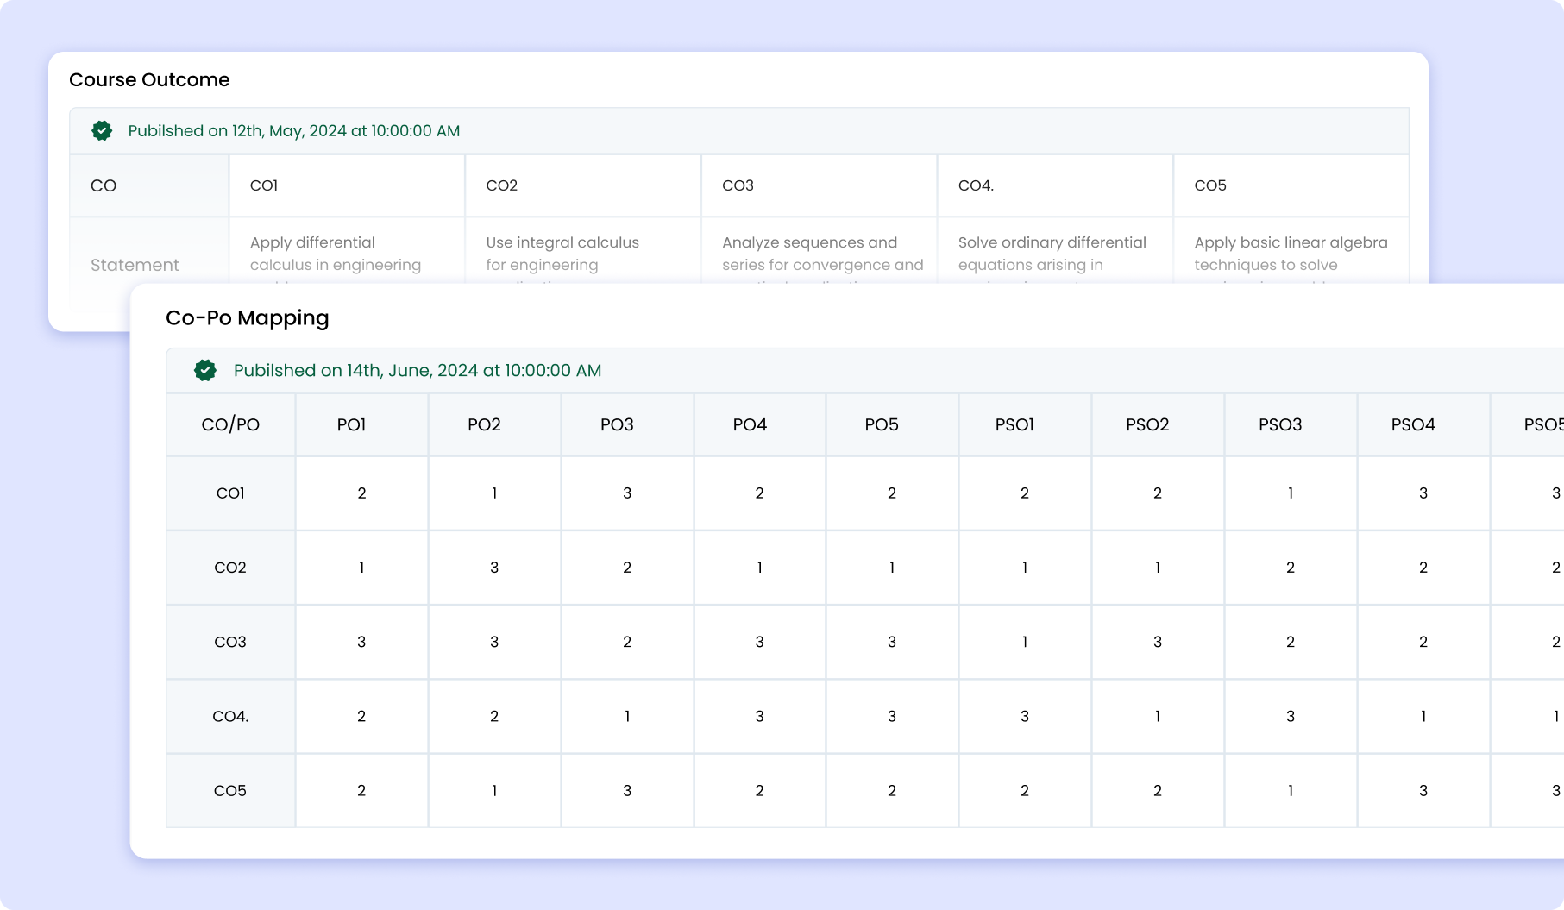
Task: Select the CO2 column header in Course Outcome
Action: click(583, 185)
